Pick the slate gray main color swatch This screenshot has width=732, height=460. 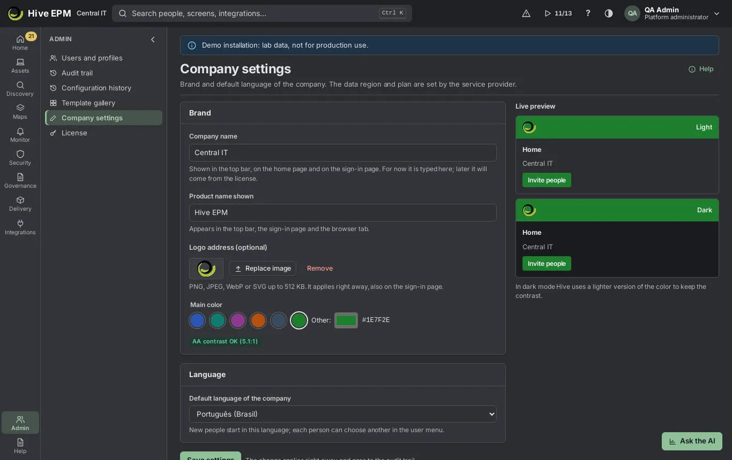[x=279, y=320]
